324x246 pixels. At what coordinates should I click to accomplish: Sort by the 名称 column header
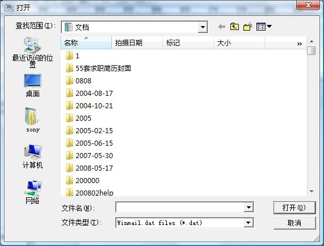coord(86,43)
